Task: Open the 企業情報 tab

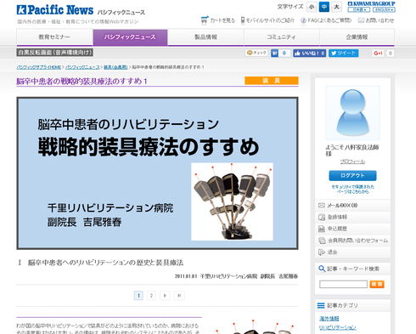Action: point(357,37)
